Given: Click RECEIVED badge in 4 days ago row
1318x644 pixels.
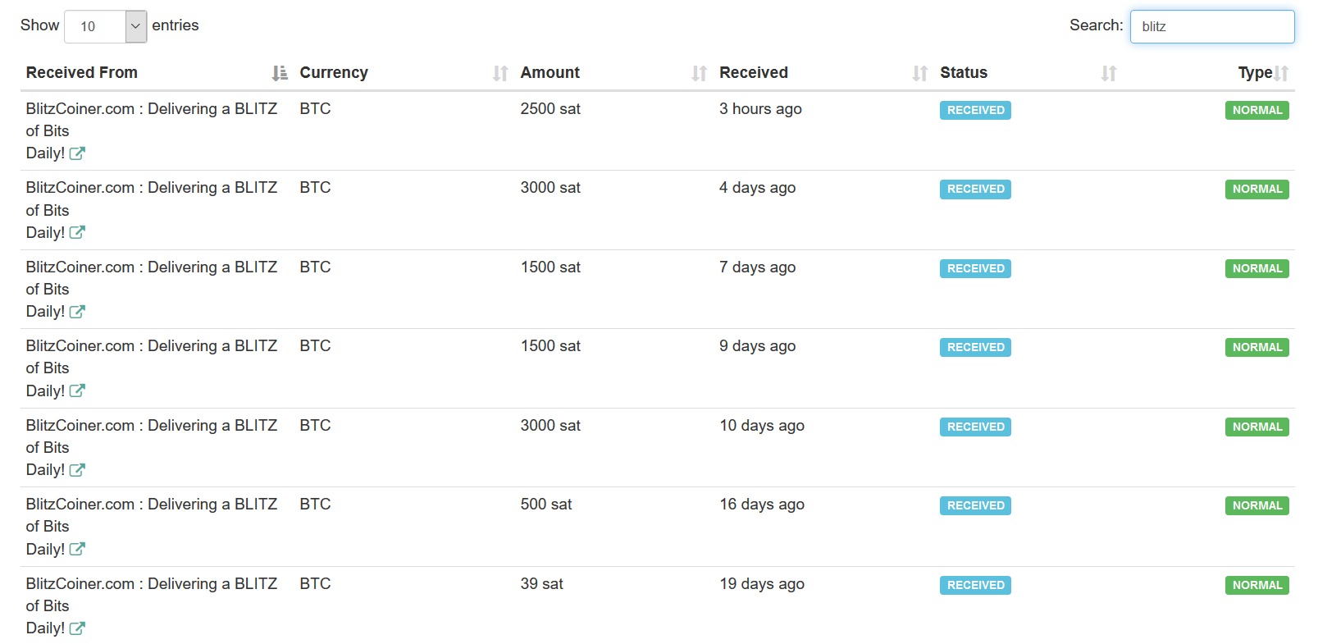Looking at the screenshot, I should coord(975,190).
